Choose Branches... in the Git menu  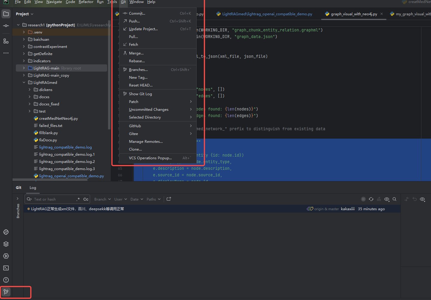pos(158,70)
